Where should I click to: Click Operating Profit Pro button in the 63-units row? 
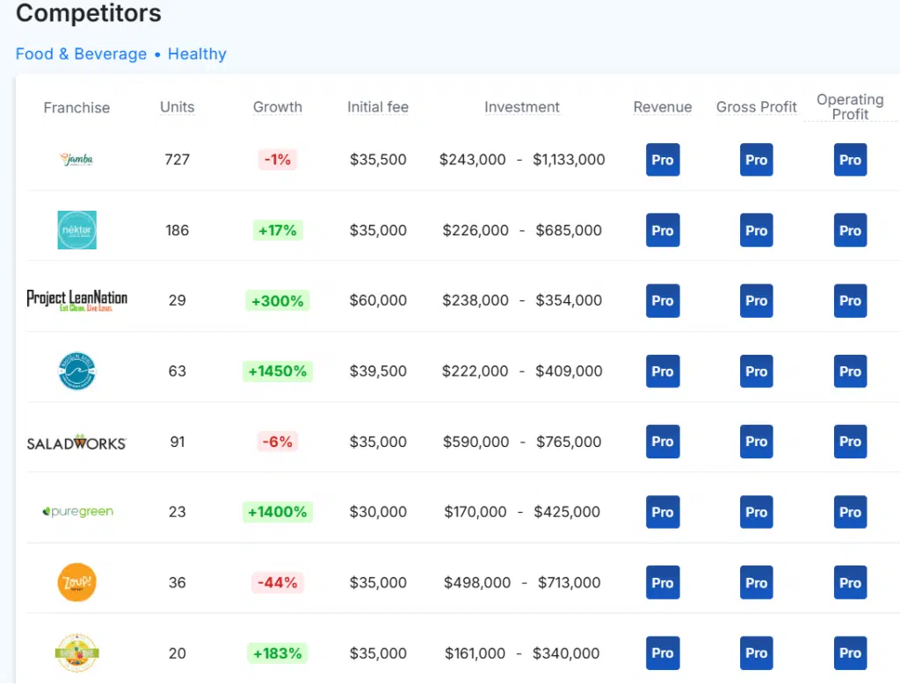point(850,371)
